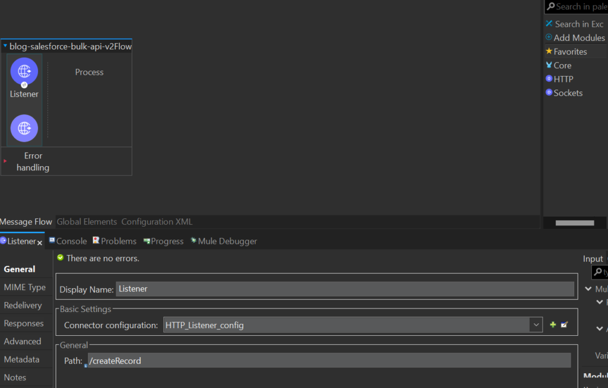This screenshot has width=608, height=388.
Task: Click the palette horizontal scrollbar
Action: click(x=574, y=222)
